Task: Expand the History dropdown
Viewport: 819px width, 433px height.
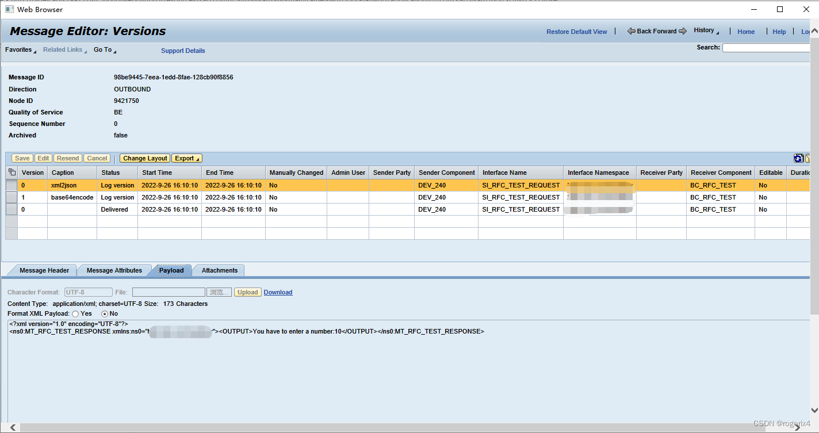Action: [x=706, y=31]
